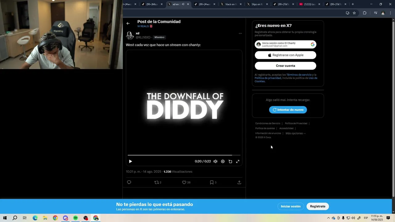Open the Windows Start menu

5,218
